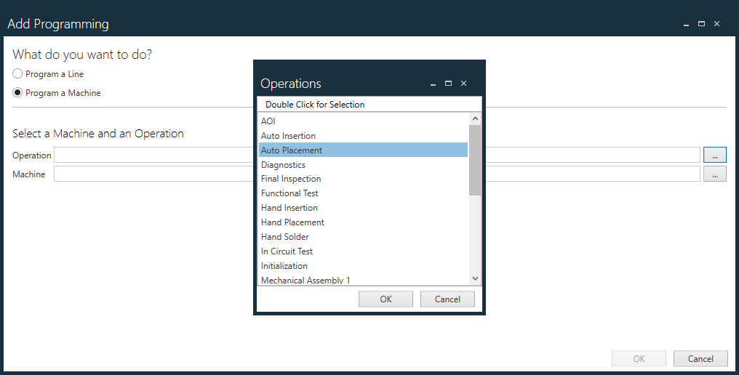Select the Functional Test operation
This screenshot has width=739, height=375.
tap(289, 193)
